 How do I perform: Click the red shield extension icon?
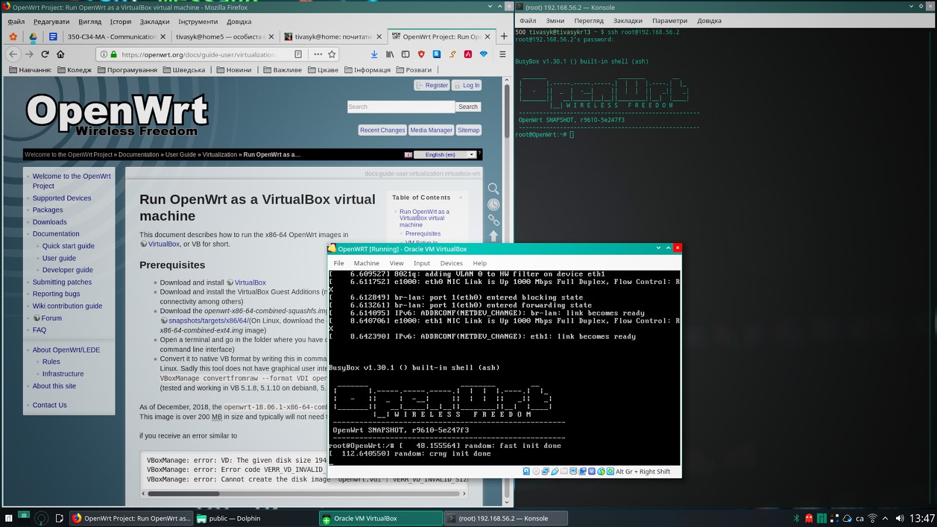421,54
